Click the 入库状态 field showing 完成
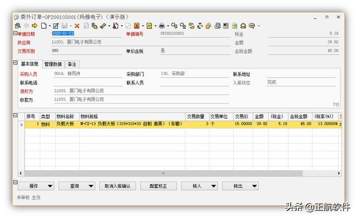This screenshot has width=357, height=218. 301,83
